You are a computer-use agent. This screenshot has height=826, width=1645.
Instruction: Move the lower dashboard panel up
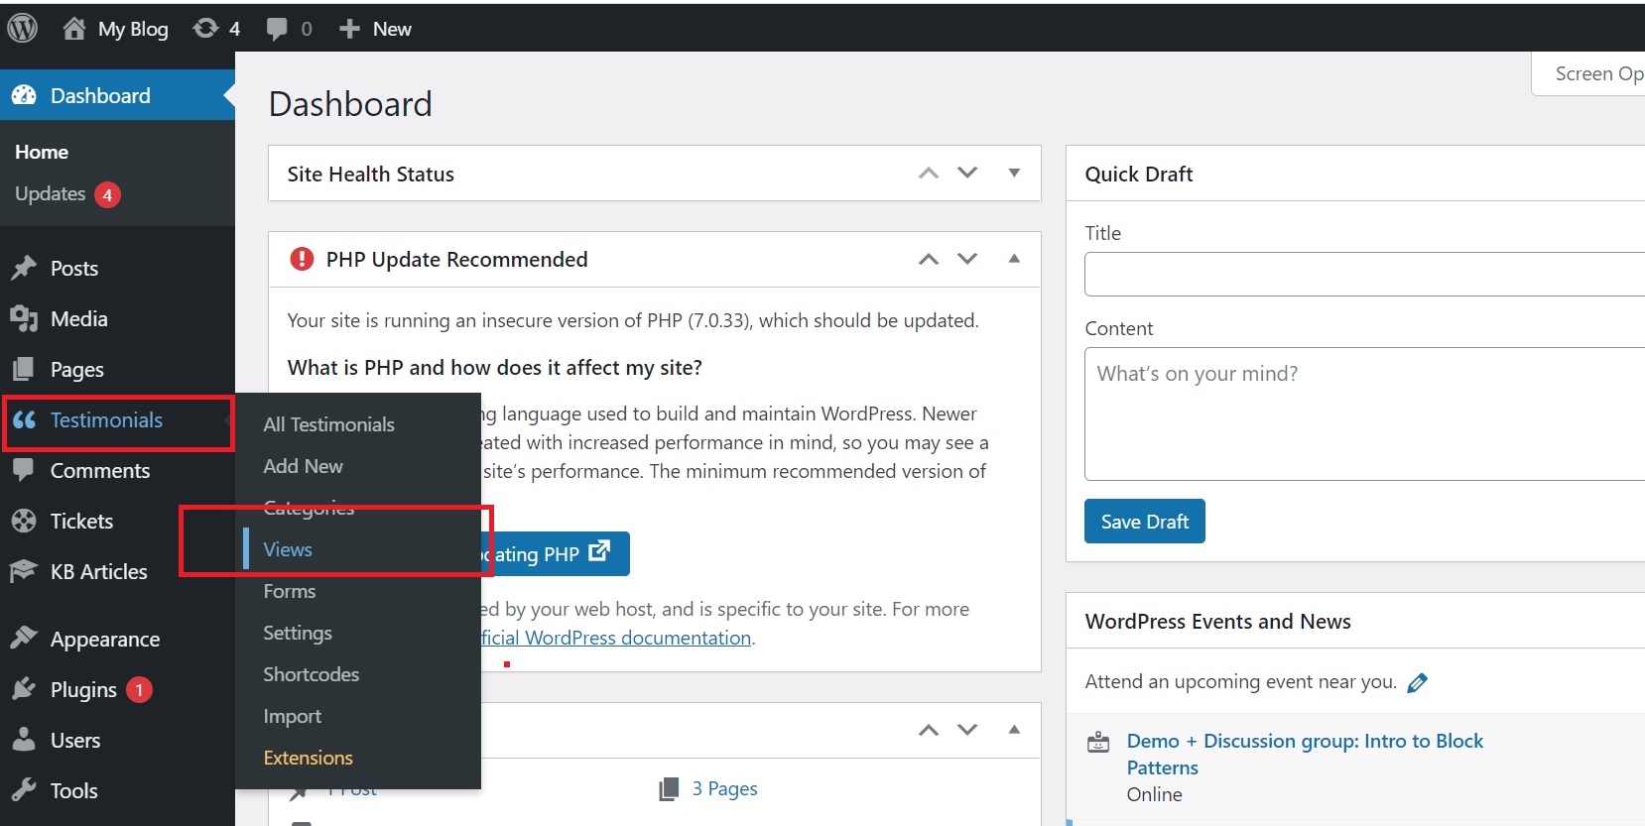(929, 730)
